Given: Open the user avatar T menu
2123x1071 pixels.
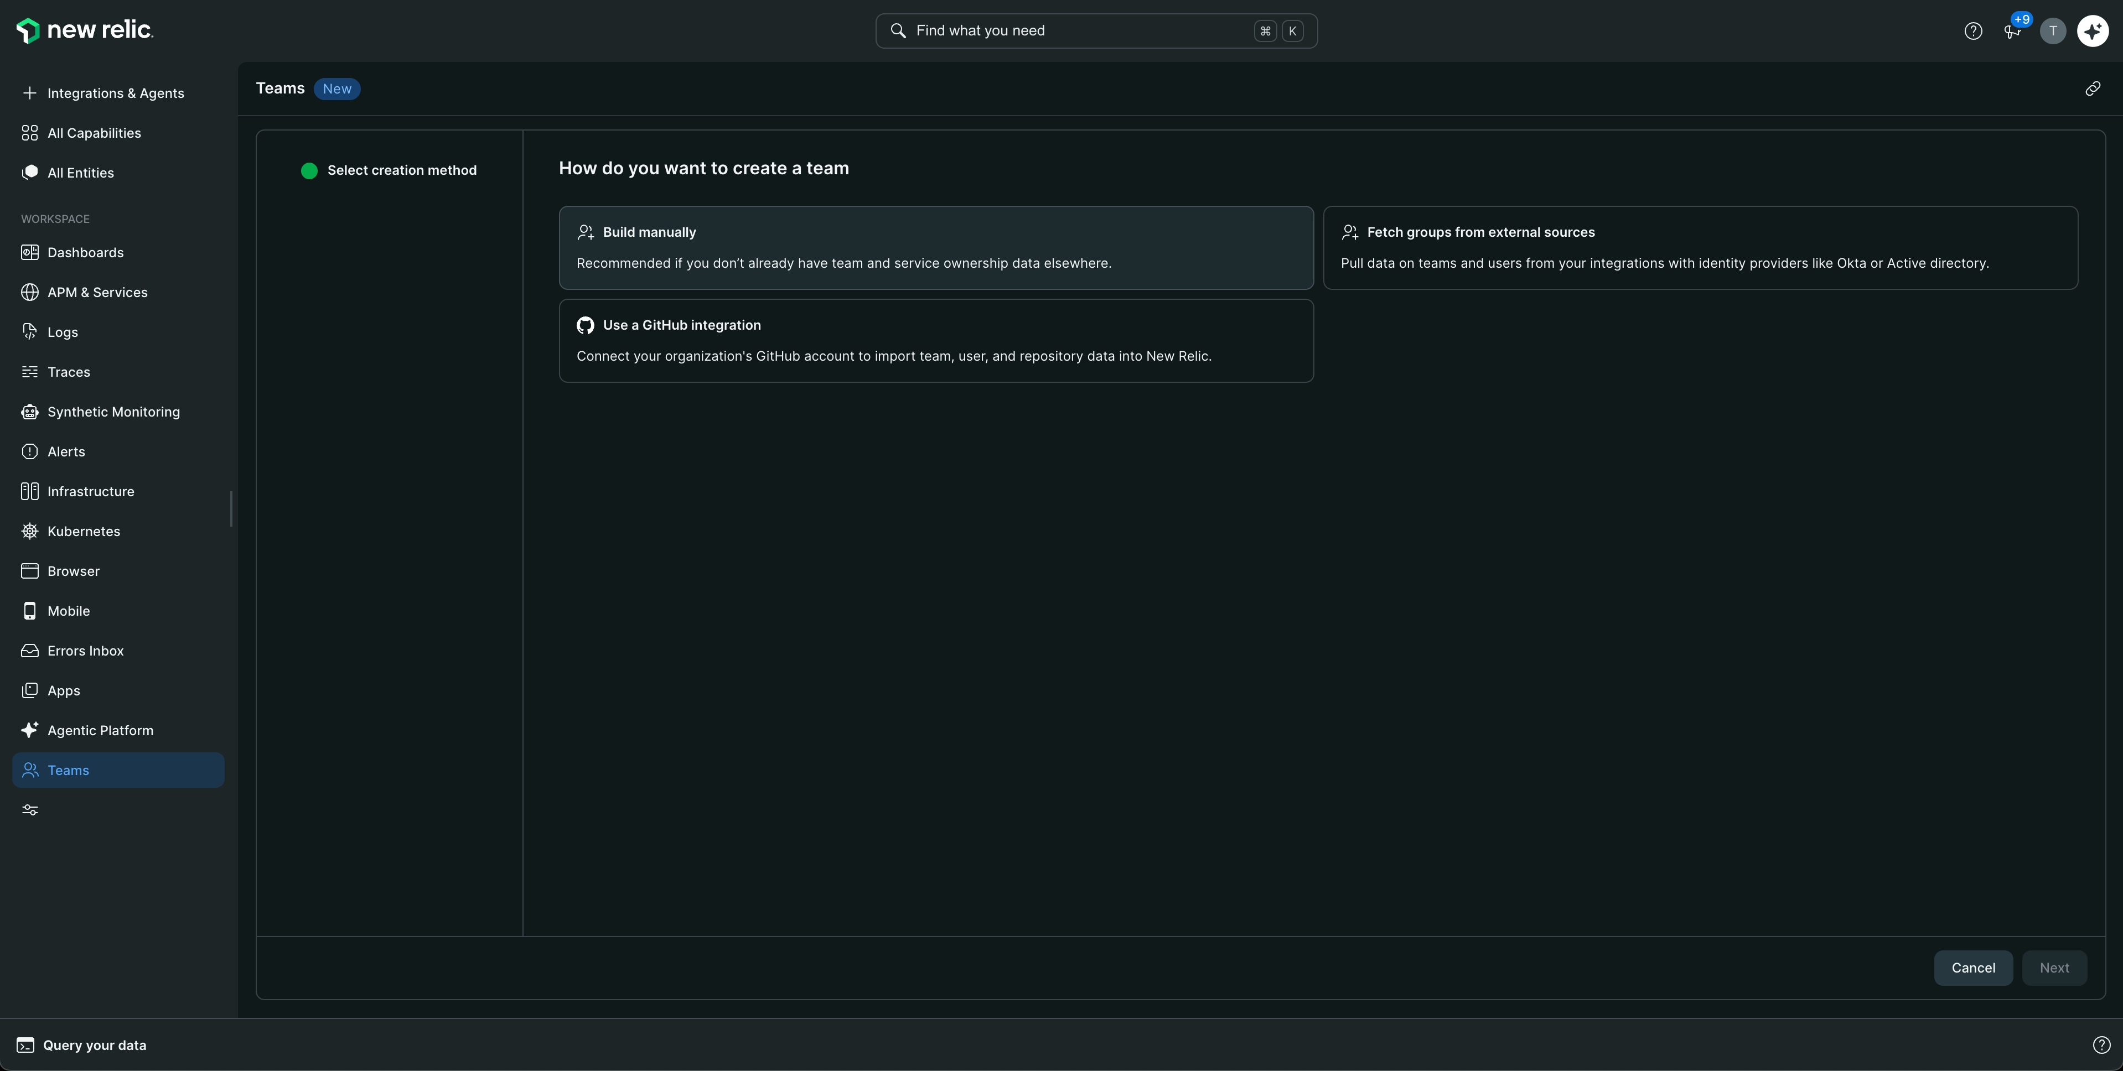Looking at the screenshot, I should click(2053, 32).
